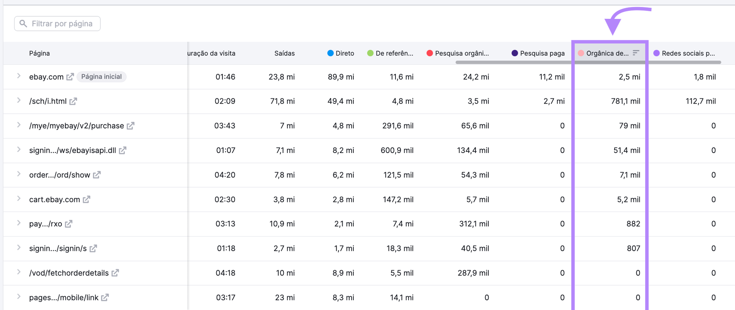
Task: Click the 781,1 mil value in /sch/i.html row
Action: tap(625, 101)
